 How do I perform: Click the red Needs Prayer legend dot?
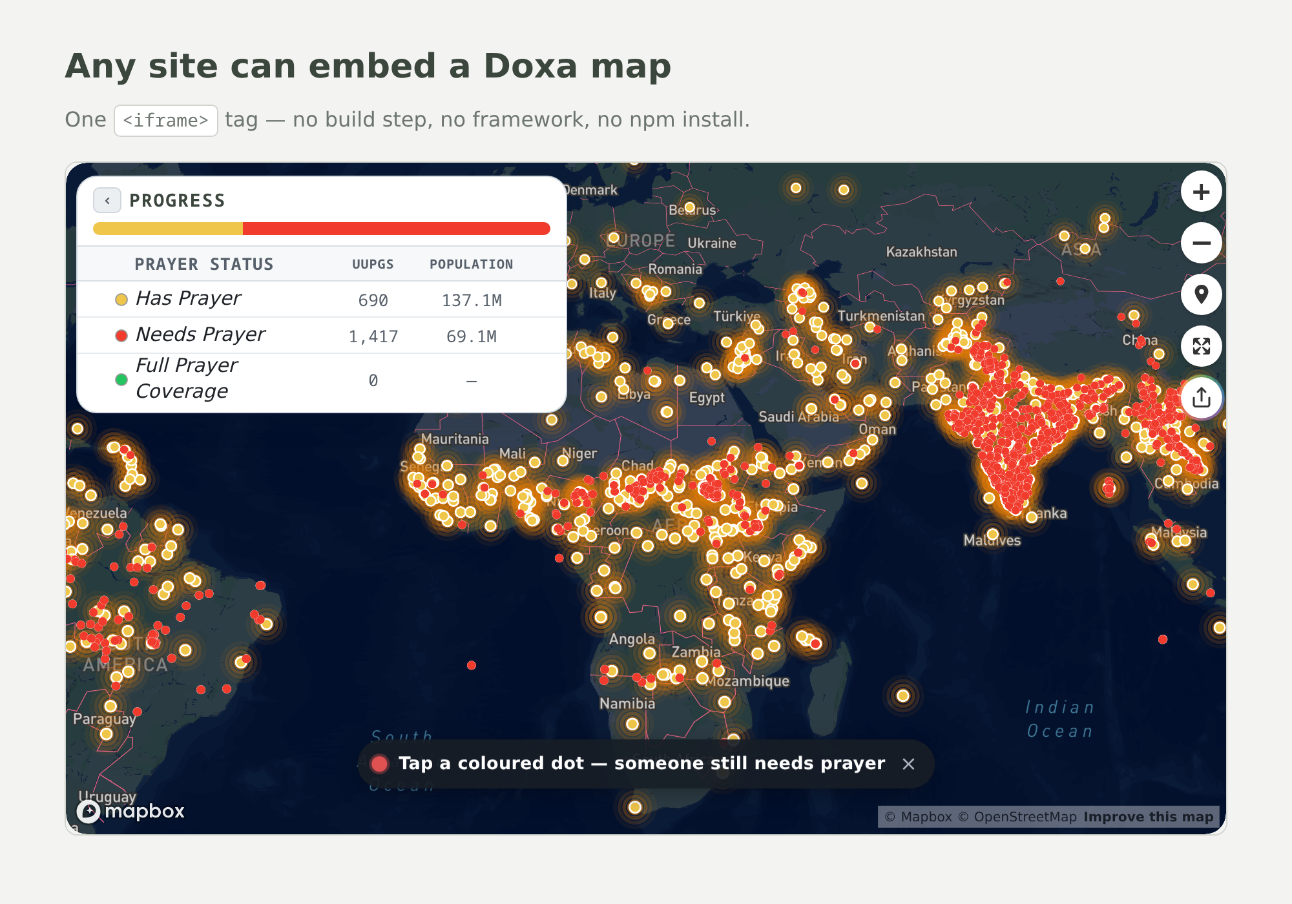[121, 335]
